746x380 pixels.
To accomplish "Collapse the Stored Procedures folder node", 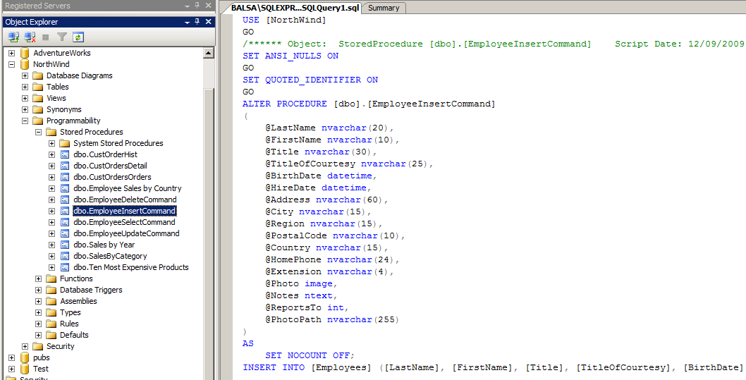I will [x=39, y=133].
